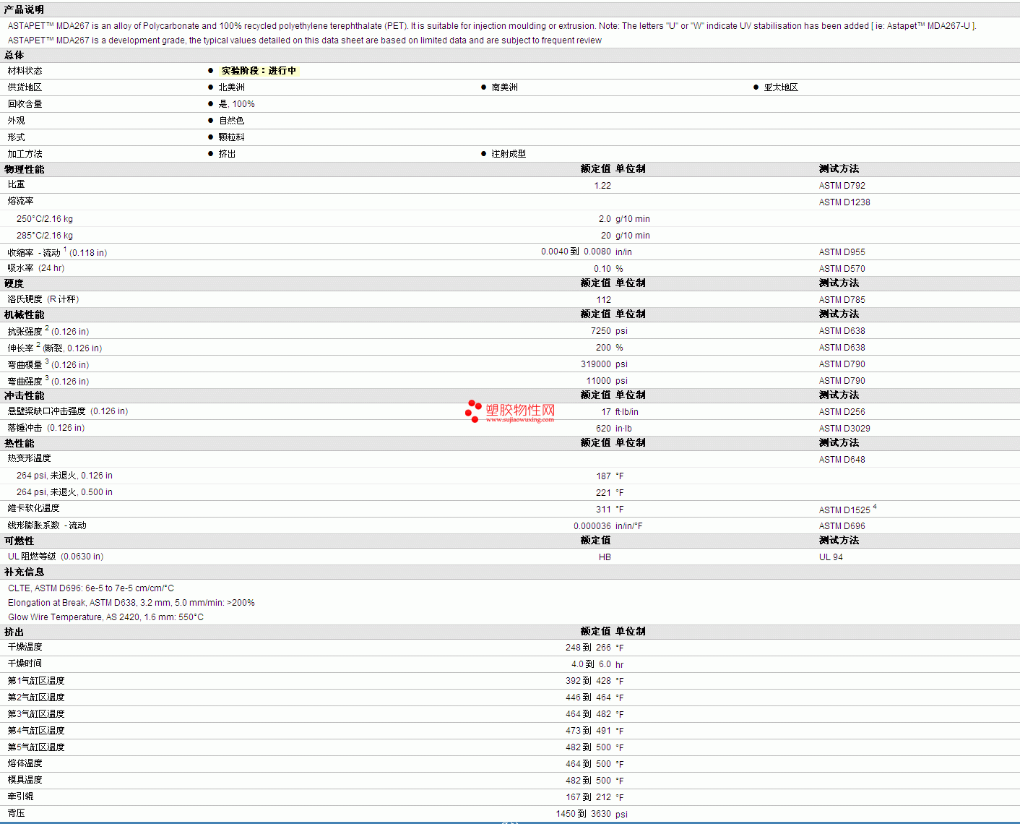Screen dimensions: 1020x824
Task: Click the Rockwell hardness value 112
Action: pyautogui.click(x=604, y=300)
